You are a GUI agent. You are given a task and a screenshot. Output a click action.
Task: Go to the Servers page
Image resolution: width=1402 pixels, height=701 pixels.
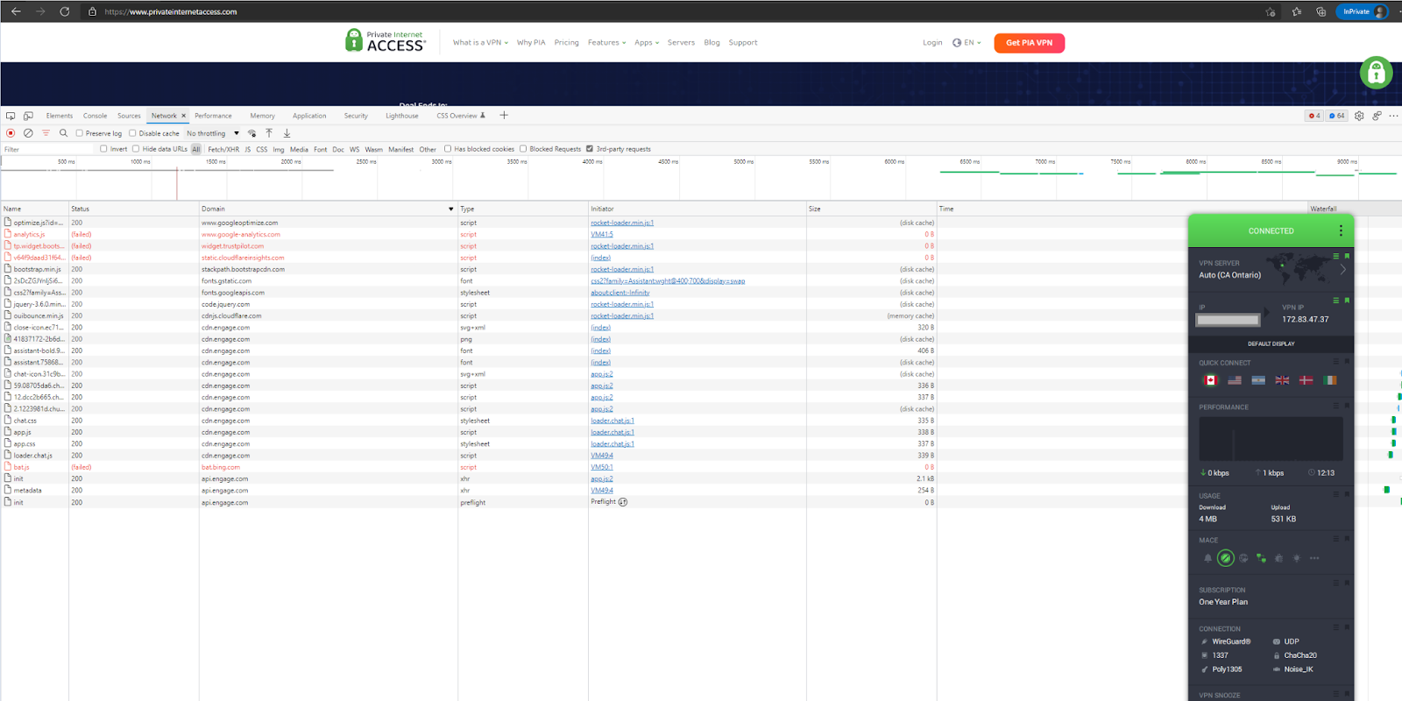pos(681,42)
